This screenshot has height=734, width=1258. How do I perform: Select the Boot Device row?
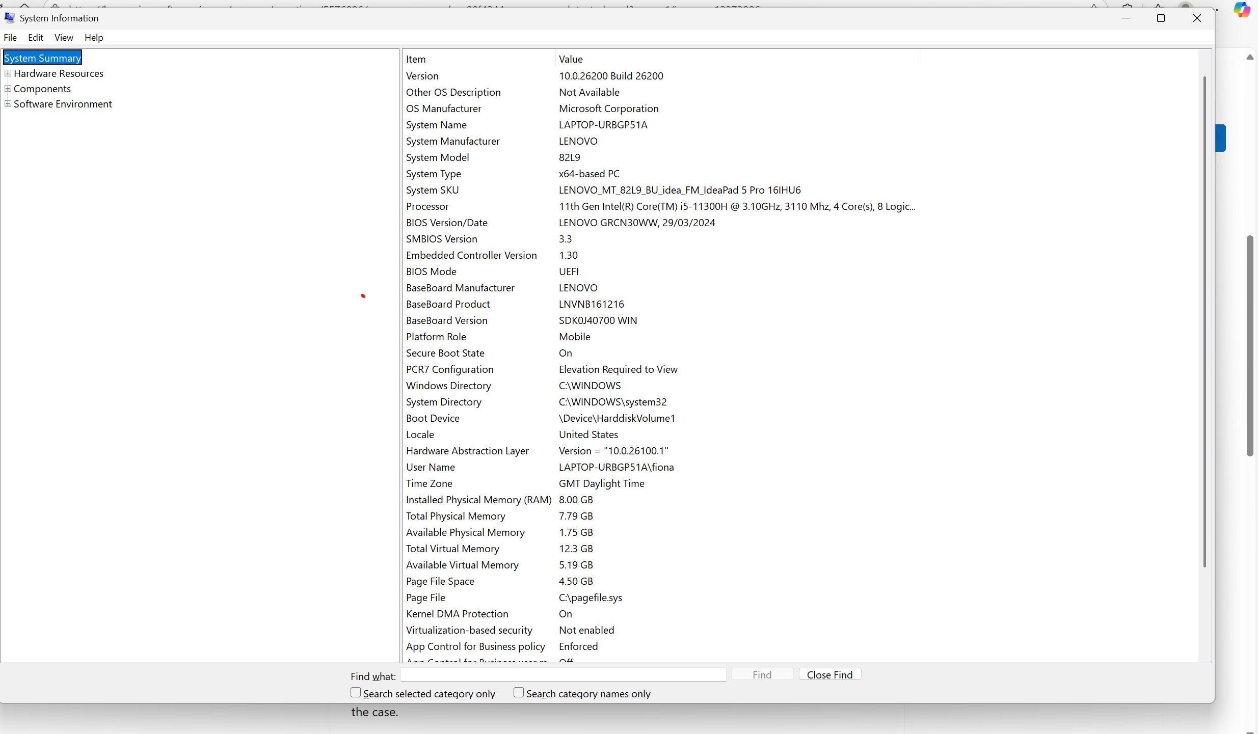[x=661, y=418]
